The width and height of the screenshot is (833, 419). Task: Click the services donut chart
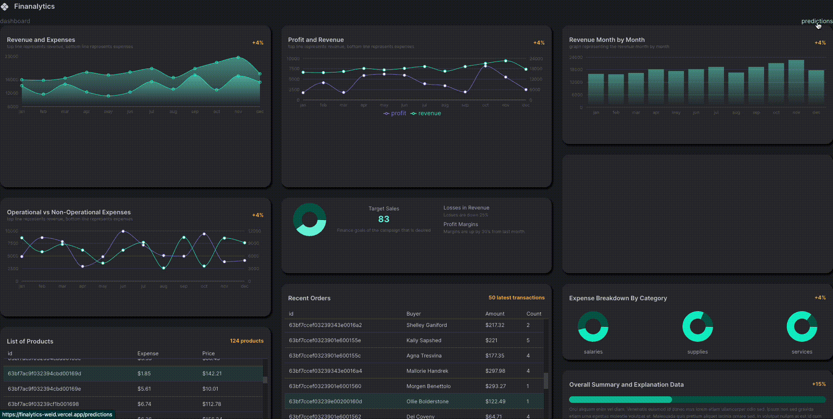coord(802,326)
